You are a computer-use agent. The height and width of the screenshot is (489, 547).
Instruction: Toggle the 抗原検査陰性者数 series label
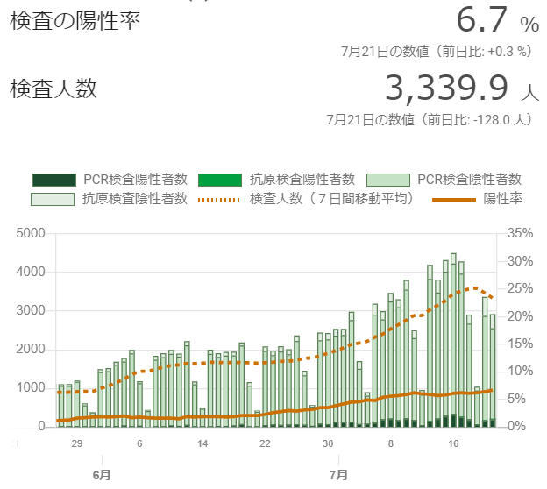pyautogui.click(x=135, y=199)
